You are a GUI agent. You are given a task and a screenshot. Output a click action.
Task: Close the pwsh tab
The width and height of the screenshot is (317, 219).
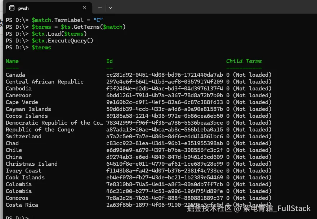[85, 8]
